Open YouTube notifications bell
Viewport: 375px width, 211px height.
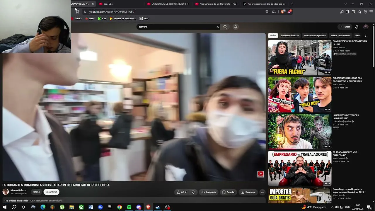[357, 27]
